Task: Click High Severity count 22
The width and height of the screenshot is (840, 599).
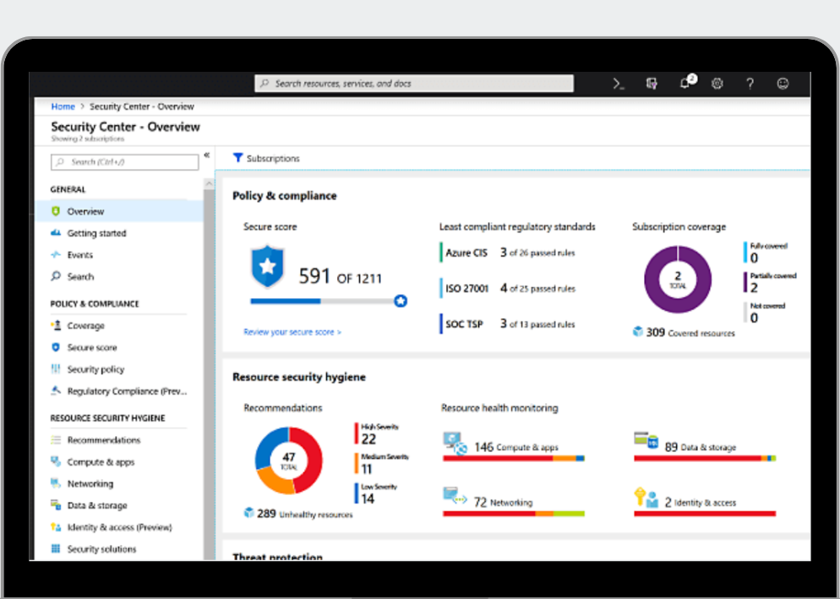Action: pos(368,439)
